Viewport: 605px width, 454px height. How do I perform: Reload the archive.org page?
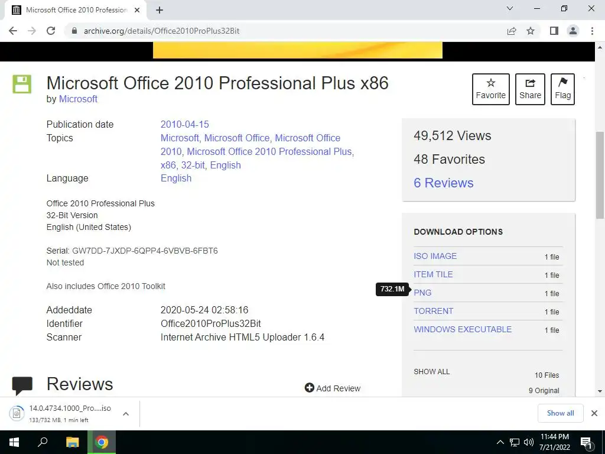51,31
